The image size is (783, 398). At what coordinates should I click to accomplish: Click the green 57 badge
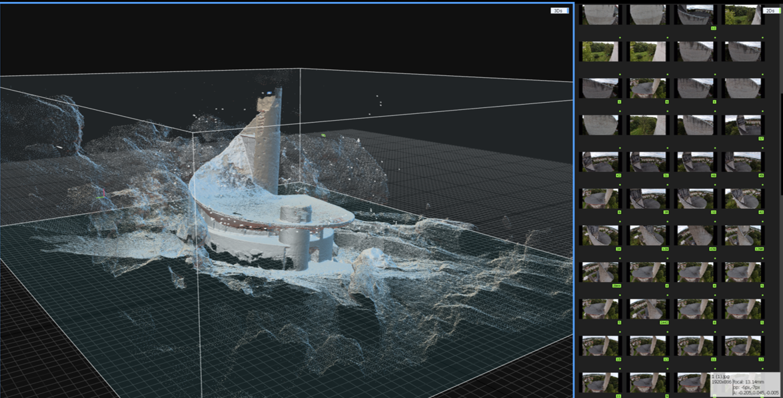pyautogui.click(x=760, y=139)
